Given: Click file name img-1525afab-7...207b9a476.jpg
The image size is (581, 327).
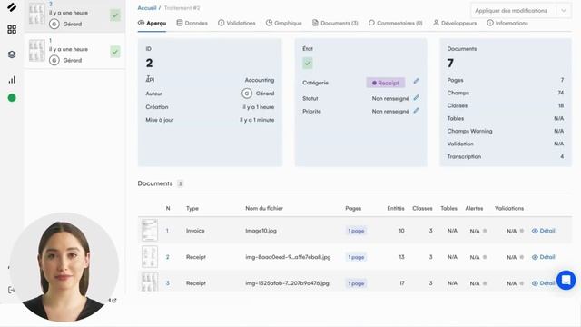Looking at the screenshot, I should point(287,283).
